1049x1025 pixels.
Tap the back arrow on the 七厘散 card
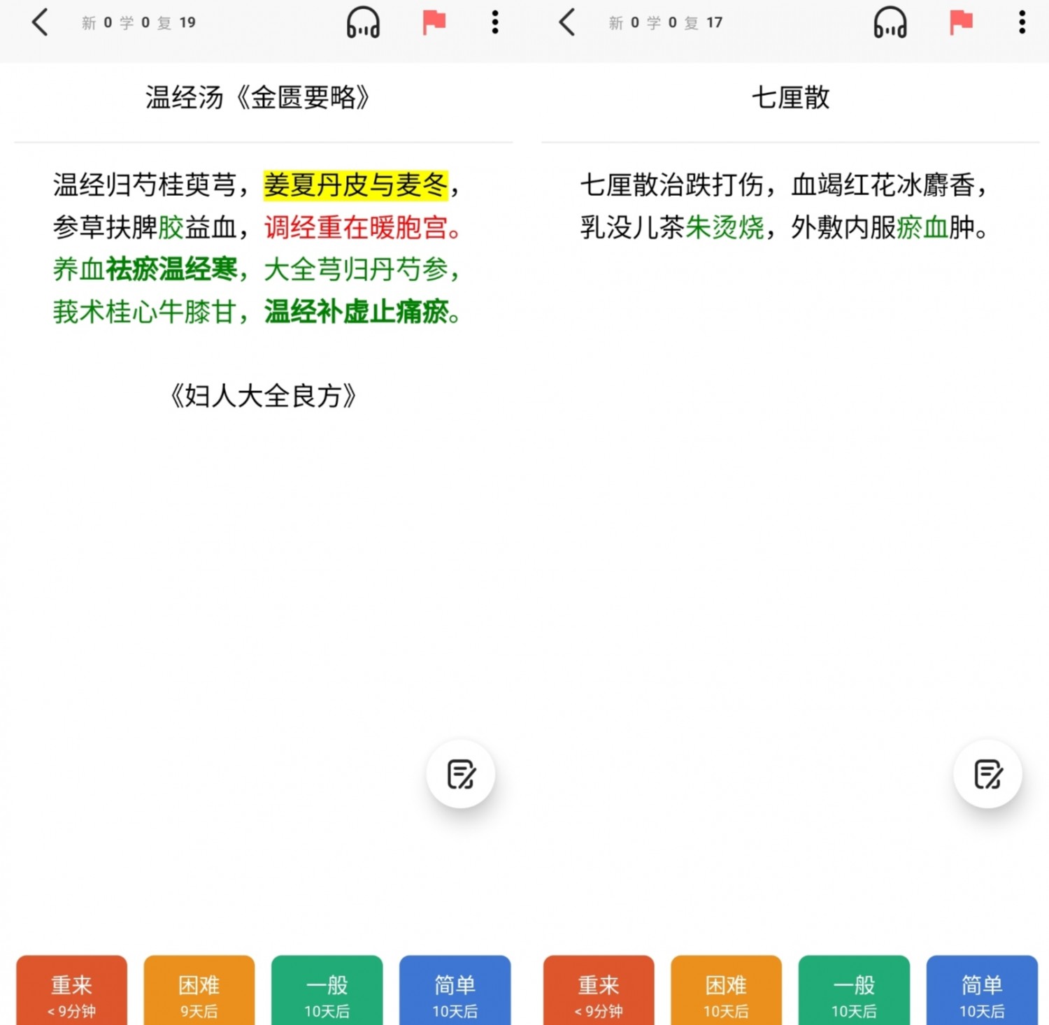(x=567, y=22)
